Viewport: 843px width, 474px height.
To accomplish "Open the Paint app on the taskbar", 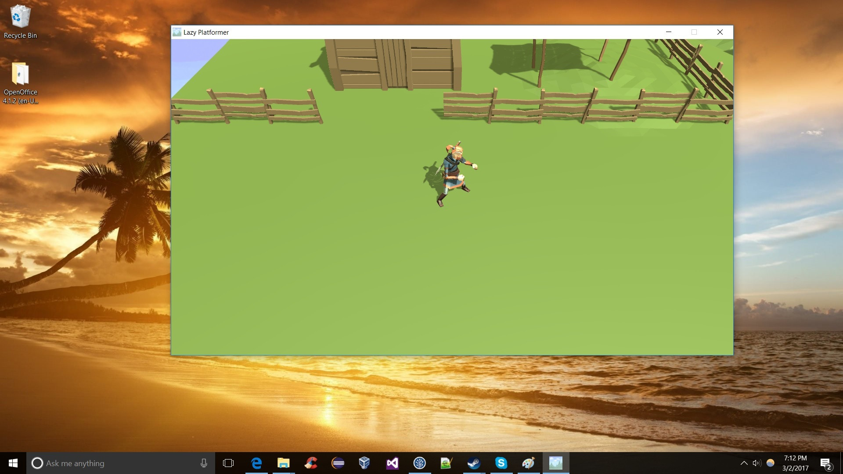I will click(x=528, y=463).
